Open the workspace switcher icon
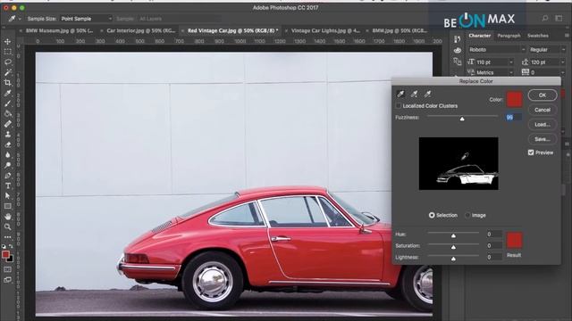The width and height of the screenshot is (572, 321). [559, 18]
